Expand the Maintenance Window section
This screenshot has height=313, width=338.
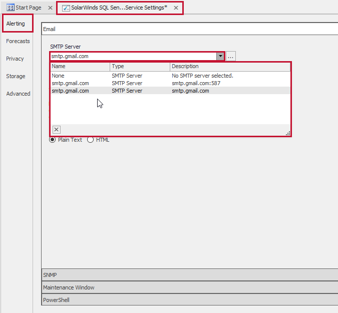point(190,287)
